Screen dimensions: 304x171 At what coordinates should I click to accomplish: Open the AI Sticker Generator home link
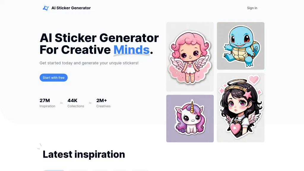click(x=66, y=8)
